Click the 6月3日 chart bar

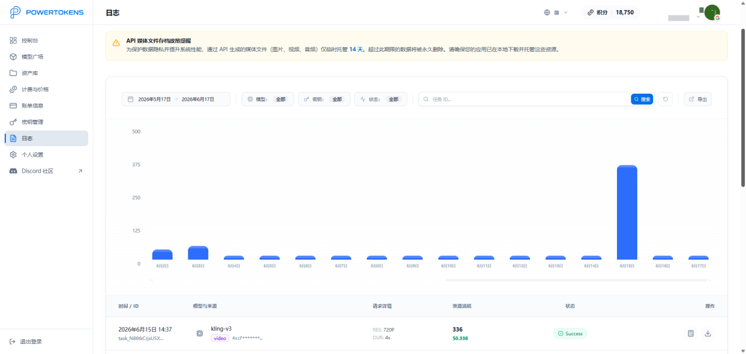[198, 253]
